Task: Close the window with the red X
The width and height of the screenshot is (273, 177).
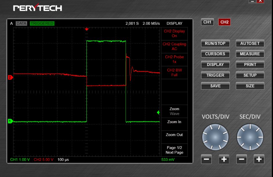Action: point(260,1)
